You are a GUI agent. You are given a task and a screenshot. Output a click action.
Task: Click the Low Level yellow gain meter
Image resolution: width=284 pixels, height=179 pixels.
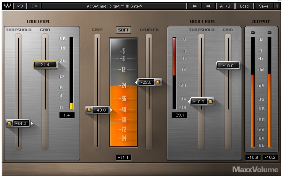71,73
